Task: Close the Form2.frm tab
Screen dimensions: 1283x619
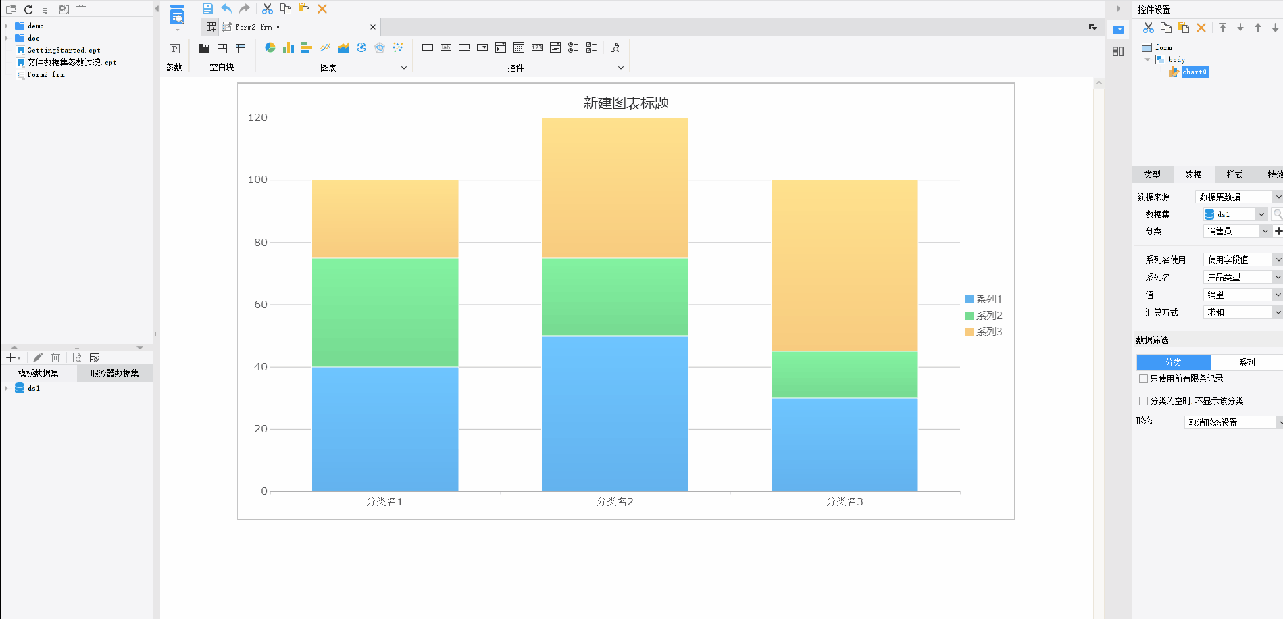Action: pos(373,27)
